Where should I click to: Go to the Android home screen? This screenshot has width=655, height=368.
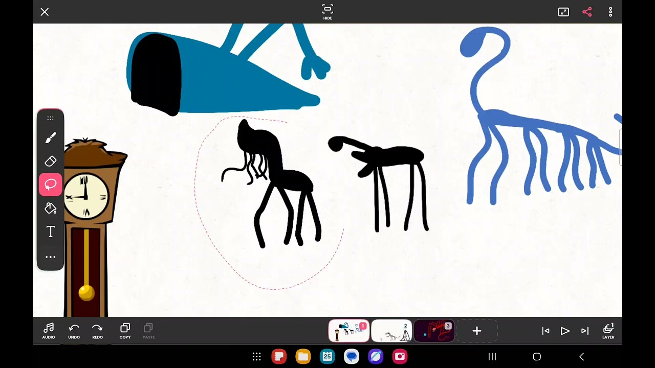coord(537,356)
